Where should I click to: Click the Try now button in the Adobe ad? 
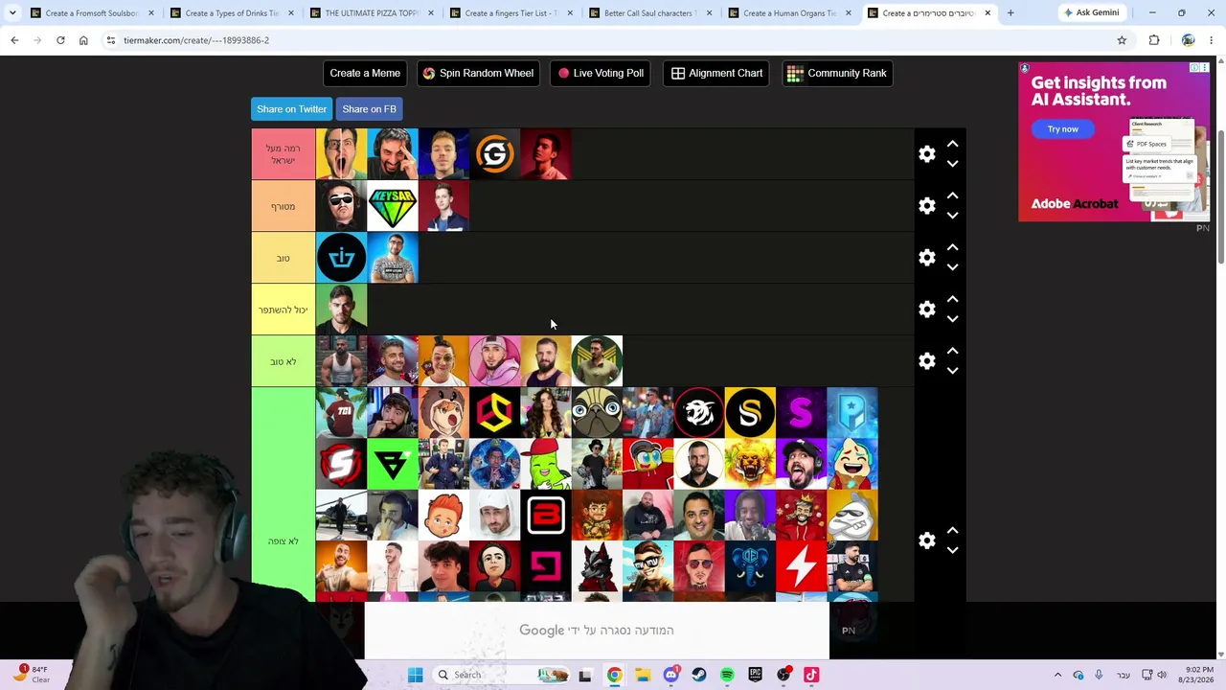pyautogui.click(x=1062, y=129)
